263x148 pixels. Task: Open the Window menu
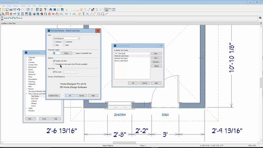coord(53,6)
